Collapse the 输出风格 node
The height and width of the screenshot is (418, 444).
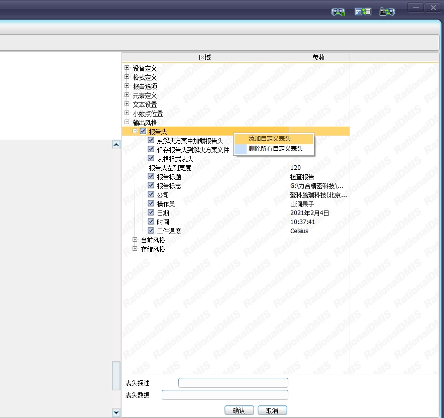click(x=127, y=122)
